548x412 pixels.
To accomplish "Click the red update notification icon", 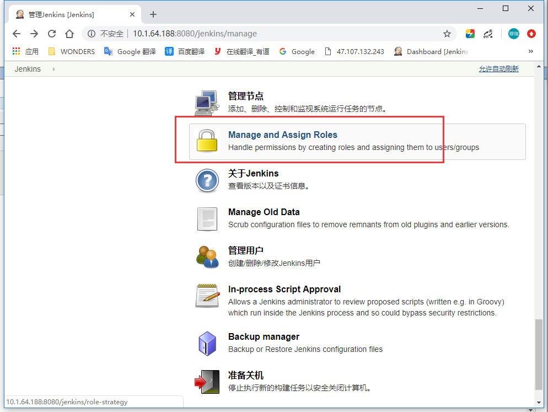I will point(531,34).
